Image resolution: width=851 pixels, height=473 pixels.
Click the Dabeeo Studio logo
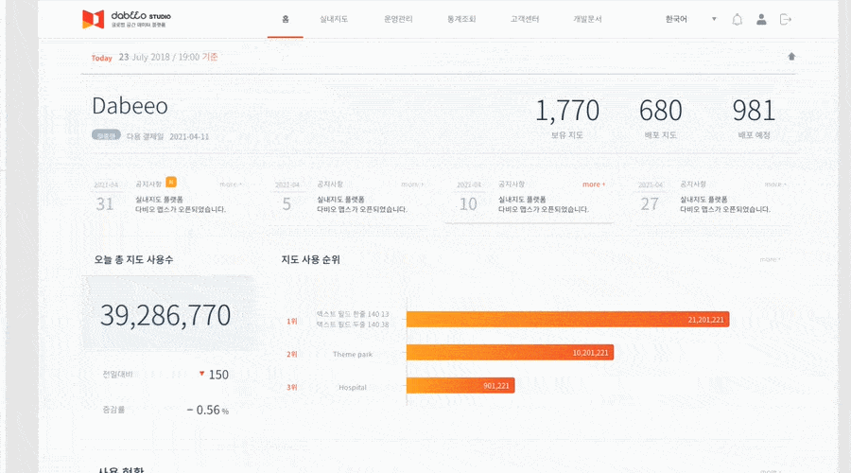(127, 19)
